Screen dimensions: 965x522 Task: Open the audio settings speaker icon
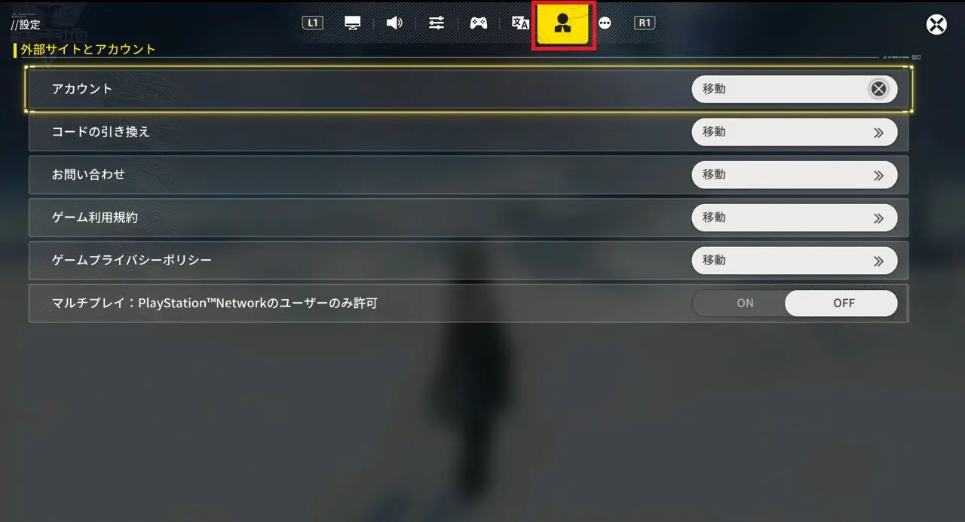point(394,23)
